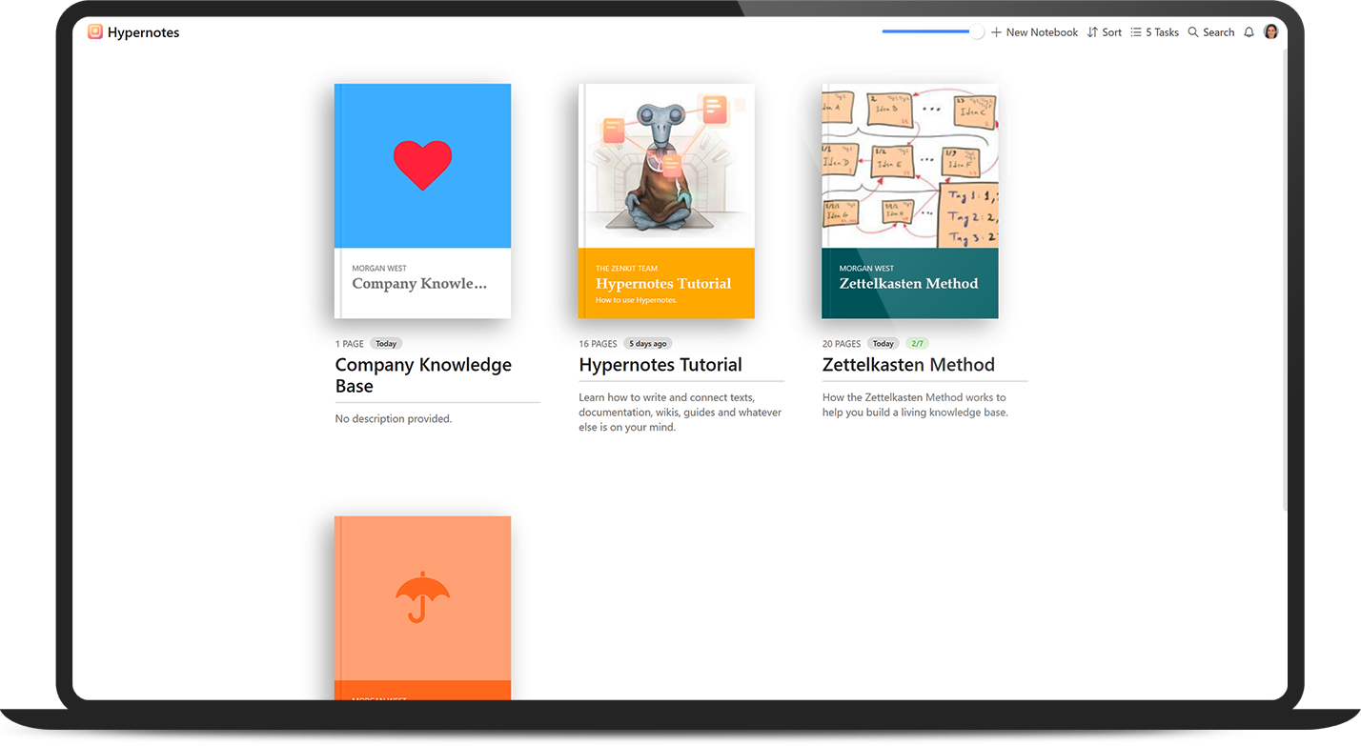1361x746 pixels.
Task: Click Today badge under Company Knowledge Base
Action: pyautogui.click(x=386, y=343)
